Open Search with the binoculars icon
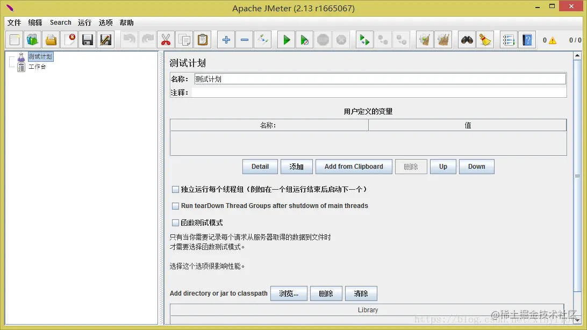Screen dimensions: 587x330 point(467,40)
